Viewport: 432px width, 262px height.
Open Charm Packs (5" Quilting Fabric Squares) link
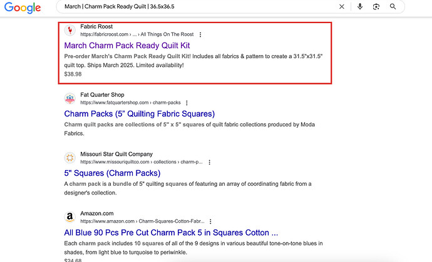pyautogui.click(x=140, y=114)
